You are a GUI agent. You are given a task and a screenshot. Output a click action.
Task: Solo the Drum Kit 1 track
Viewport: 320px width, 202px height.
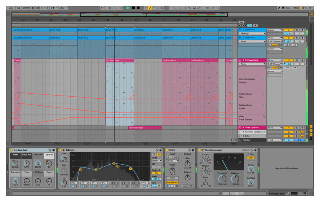point(297,30)
